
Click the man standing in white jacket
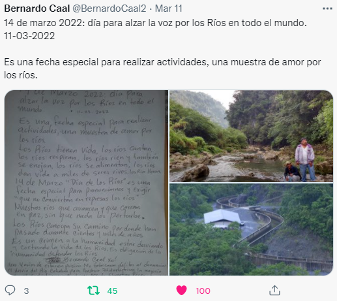click(x=305, y=159)
